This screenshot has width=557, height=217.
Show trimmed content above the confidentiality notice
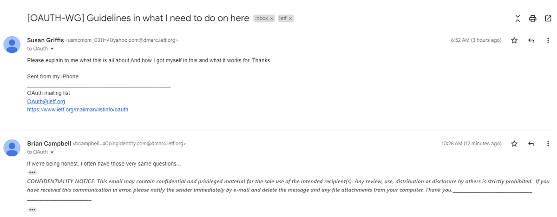click(32, 172)
